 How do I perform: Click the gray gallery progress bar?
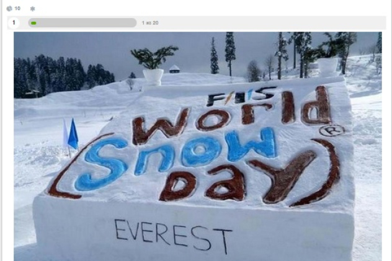coord(82,23)
